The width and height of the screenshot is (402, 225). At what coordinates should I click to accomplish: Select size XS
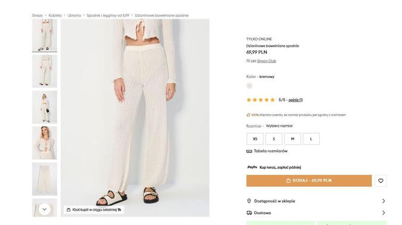pyautogui.click(x=255, y=139)
